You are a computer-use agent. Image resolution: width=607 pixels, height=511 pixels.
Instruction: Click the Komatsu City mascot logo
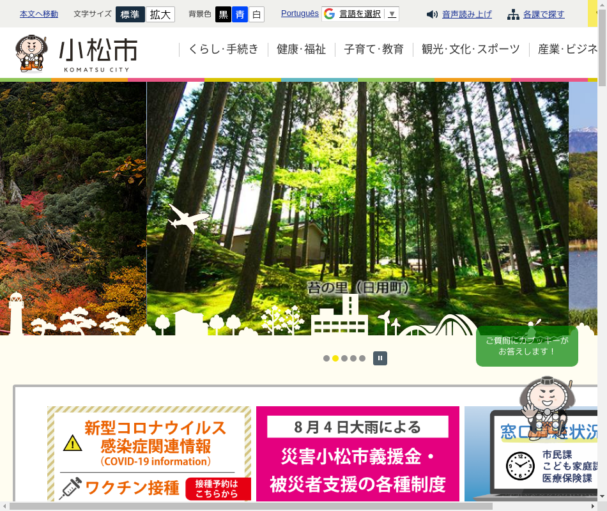point(31,54)
